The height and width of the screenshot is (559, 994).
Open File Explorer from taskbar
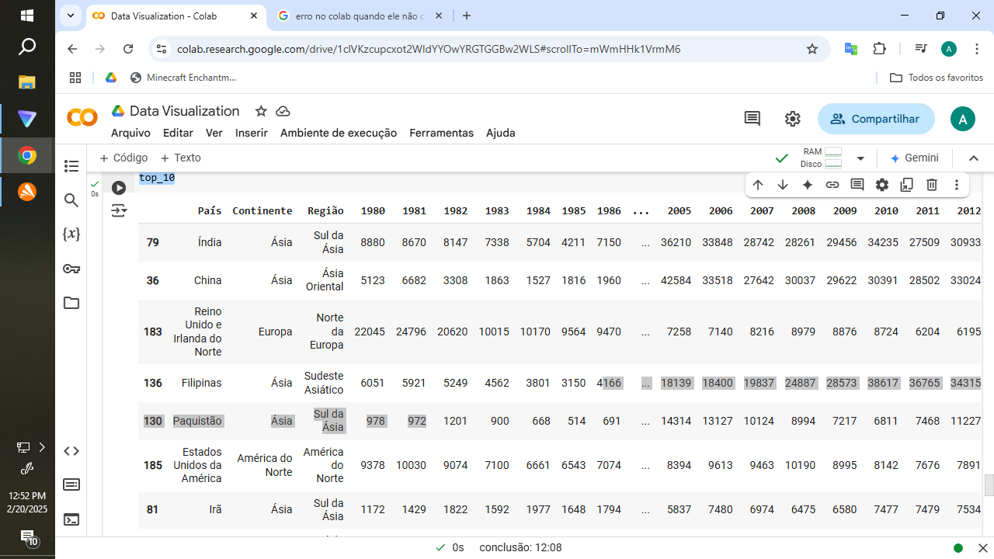coord(27,82)
